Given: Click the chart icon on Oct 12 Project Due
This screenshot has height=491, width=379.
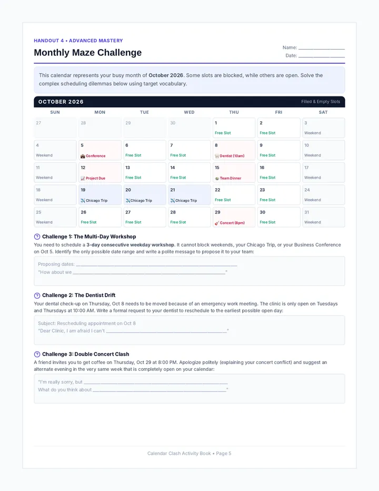Looking at the screenshot, I should pyautogui.click(x=83, y=178).
